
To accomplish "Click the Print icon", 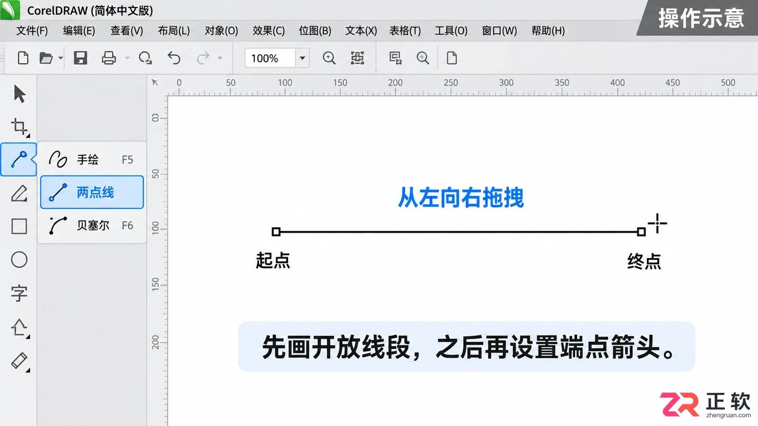I will 109,58.
